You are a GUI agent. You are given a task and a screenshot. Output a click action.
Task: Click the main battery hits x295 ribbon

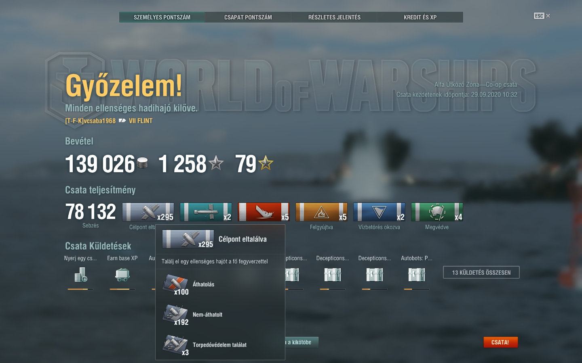click(148, 212)
